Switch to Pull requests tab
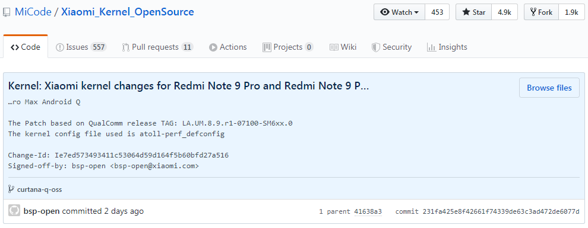Screen dimensions: 588x228 pos(157,47)
